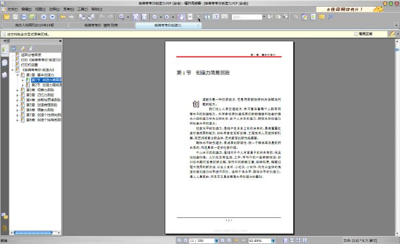Select the Hand tool in toolbar
Viewport: 400px width, 244px height.
point(181,17)
